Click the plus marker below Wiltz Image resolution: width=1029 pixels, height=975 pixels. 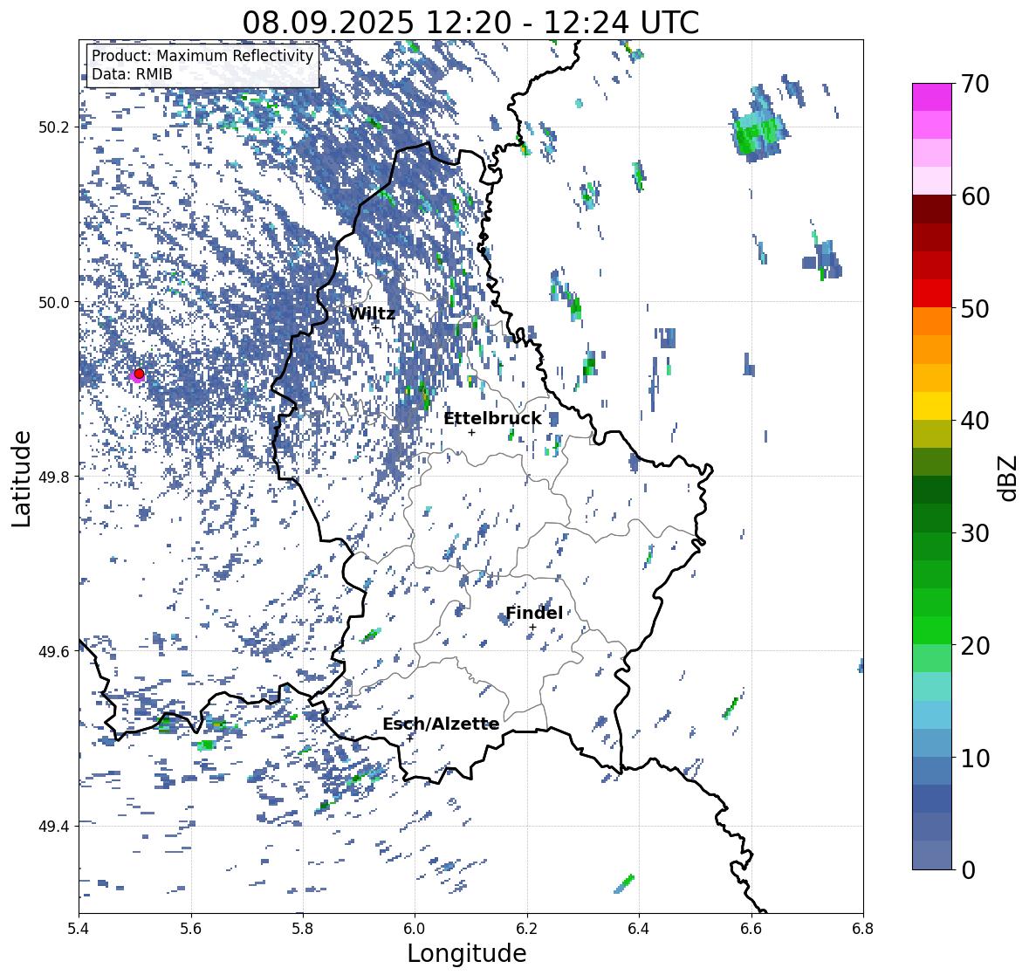click(375, 327)
